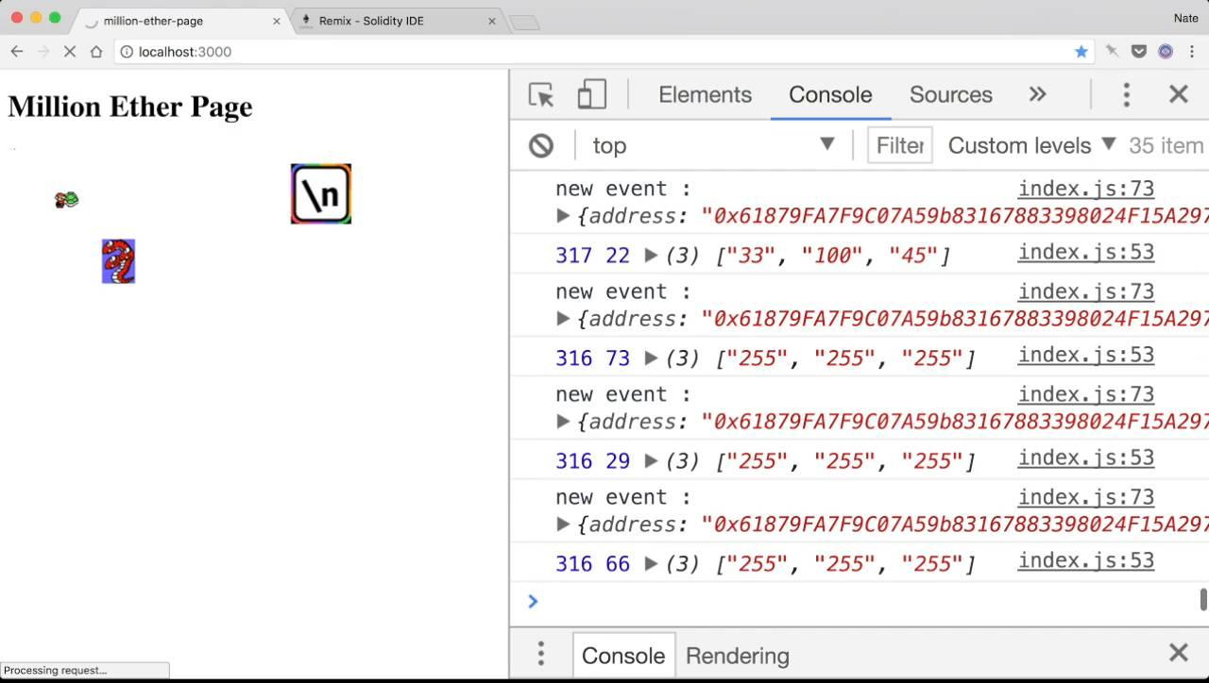Open index.js:53 link beside 316 73
Image resolution: width=1209 pixels, height=683 pixels.
1086,355
